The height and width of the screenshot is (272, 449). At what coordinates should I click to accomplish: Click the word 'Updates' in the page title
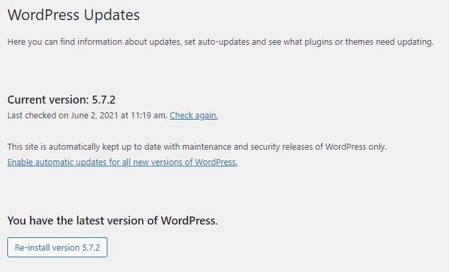point(111,15)
